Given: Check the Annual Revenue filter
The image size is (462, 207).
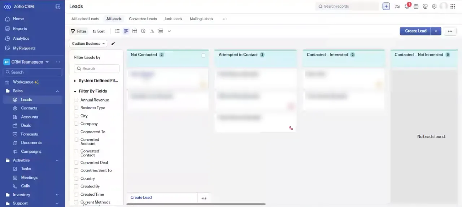Looking at the screenshot, I should click(76, 100).
